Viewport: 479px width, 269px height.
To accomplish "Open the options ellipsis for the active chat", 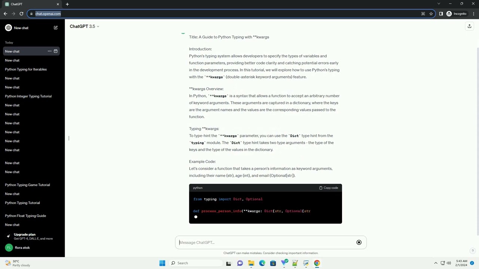I will (49, 51).
